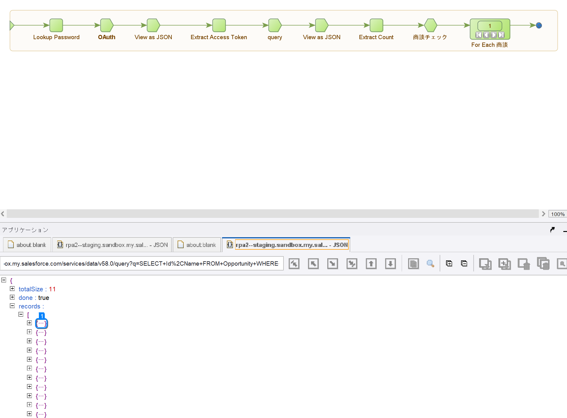Click the blue end step circle
Screen dimensions: 567x418
tap(539, 25)
